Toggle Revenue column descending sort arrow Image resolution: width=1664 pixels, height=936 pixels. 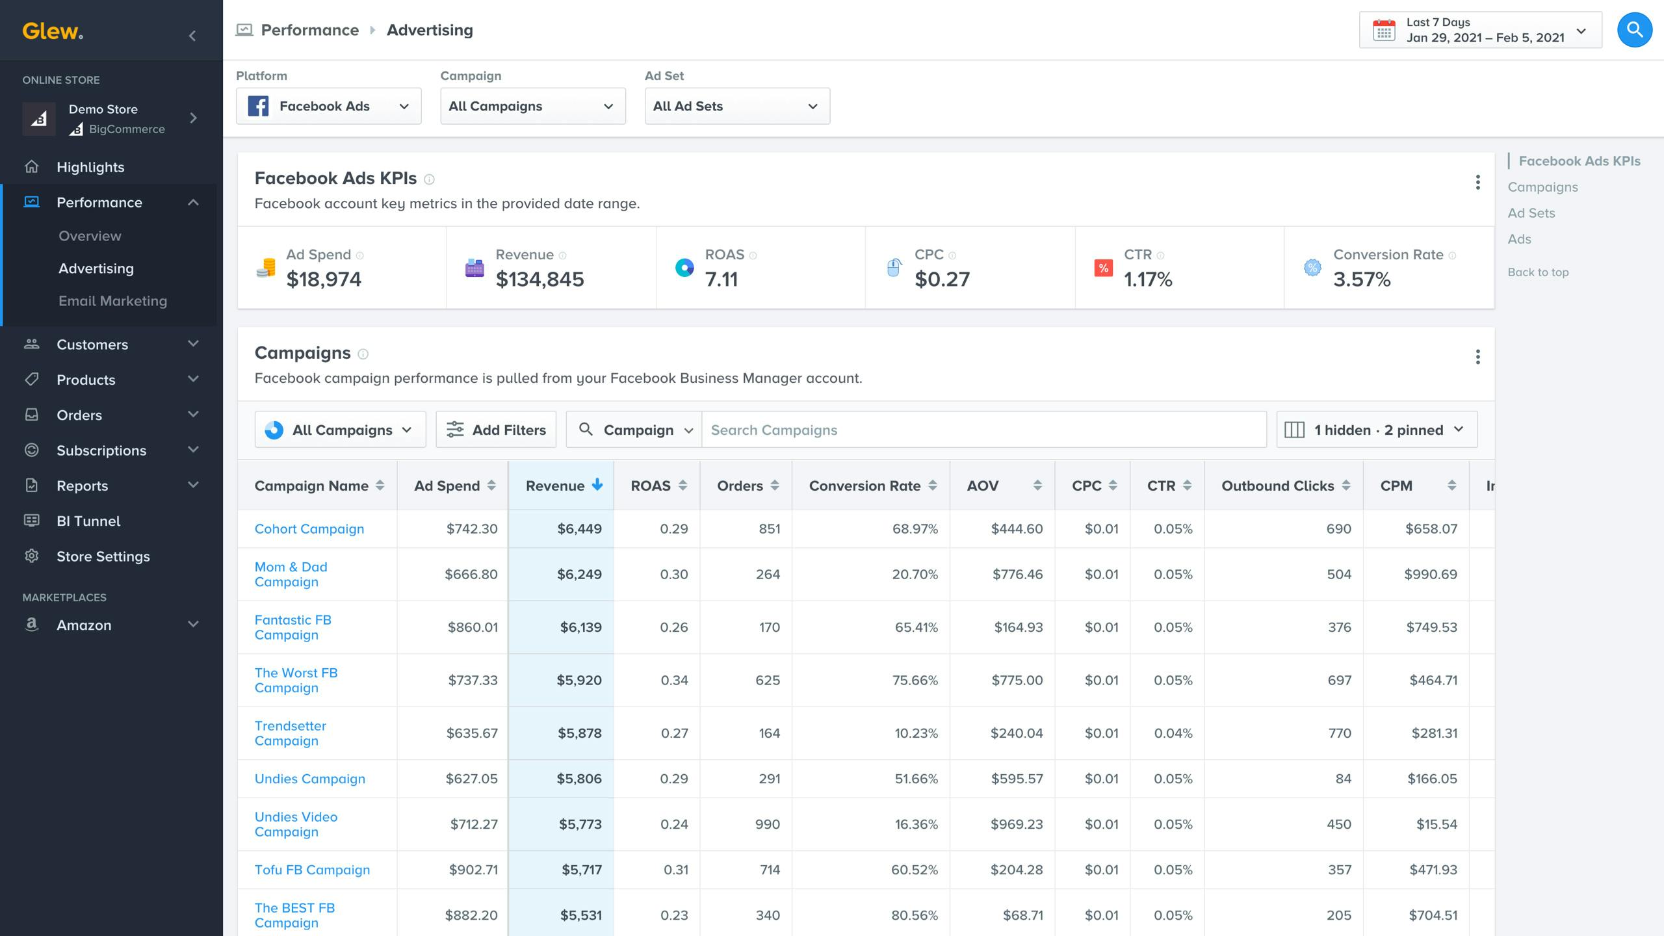point(597,485)
